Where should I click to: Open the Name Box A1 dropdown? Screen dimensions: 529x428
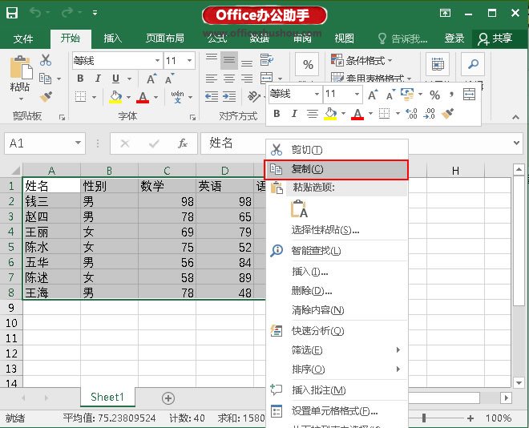click(78, 143)
